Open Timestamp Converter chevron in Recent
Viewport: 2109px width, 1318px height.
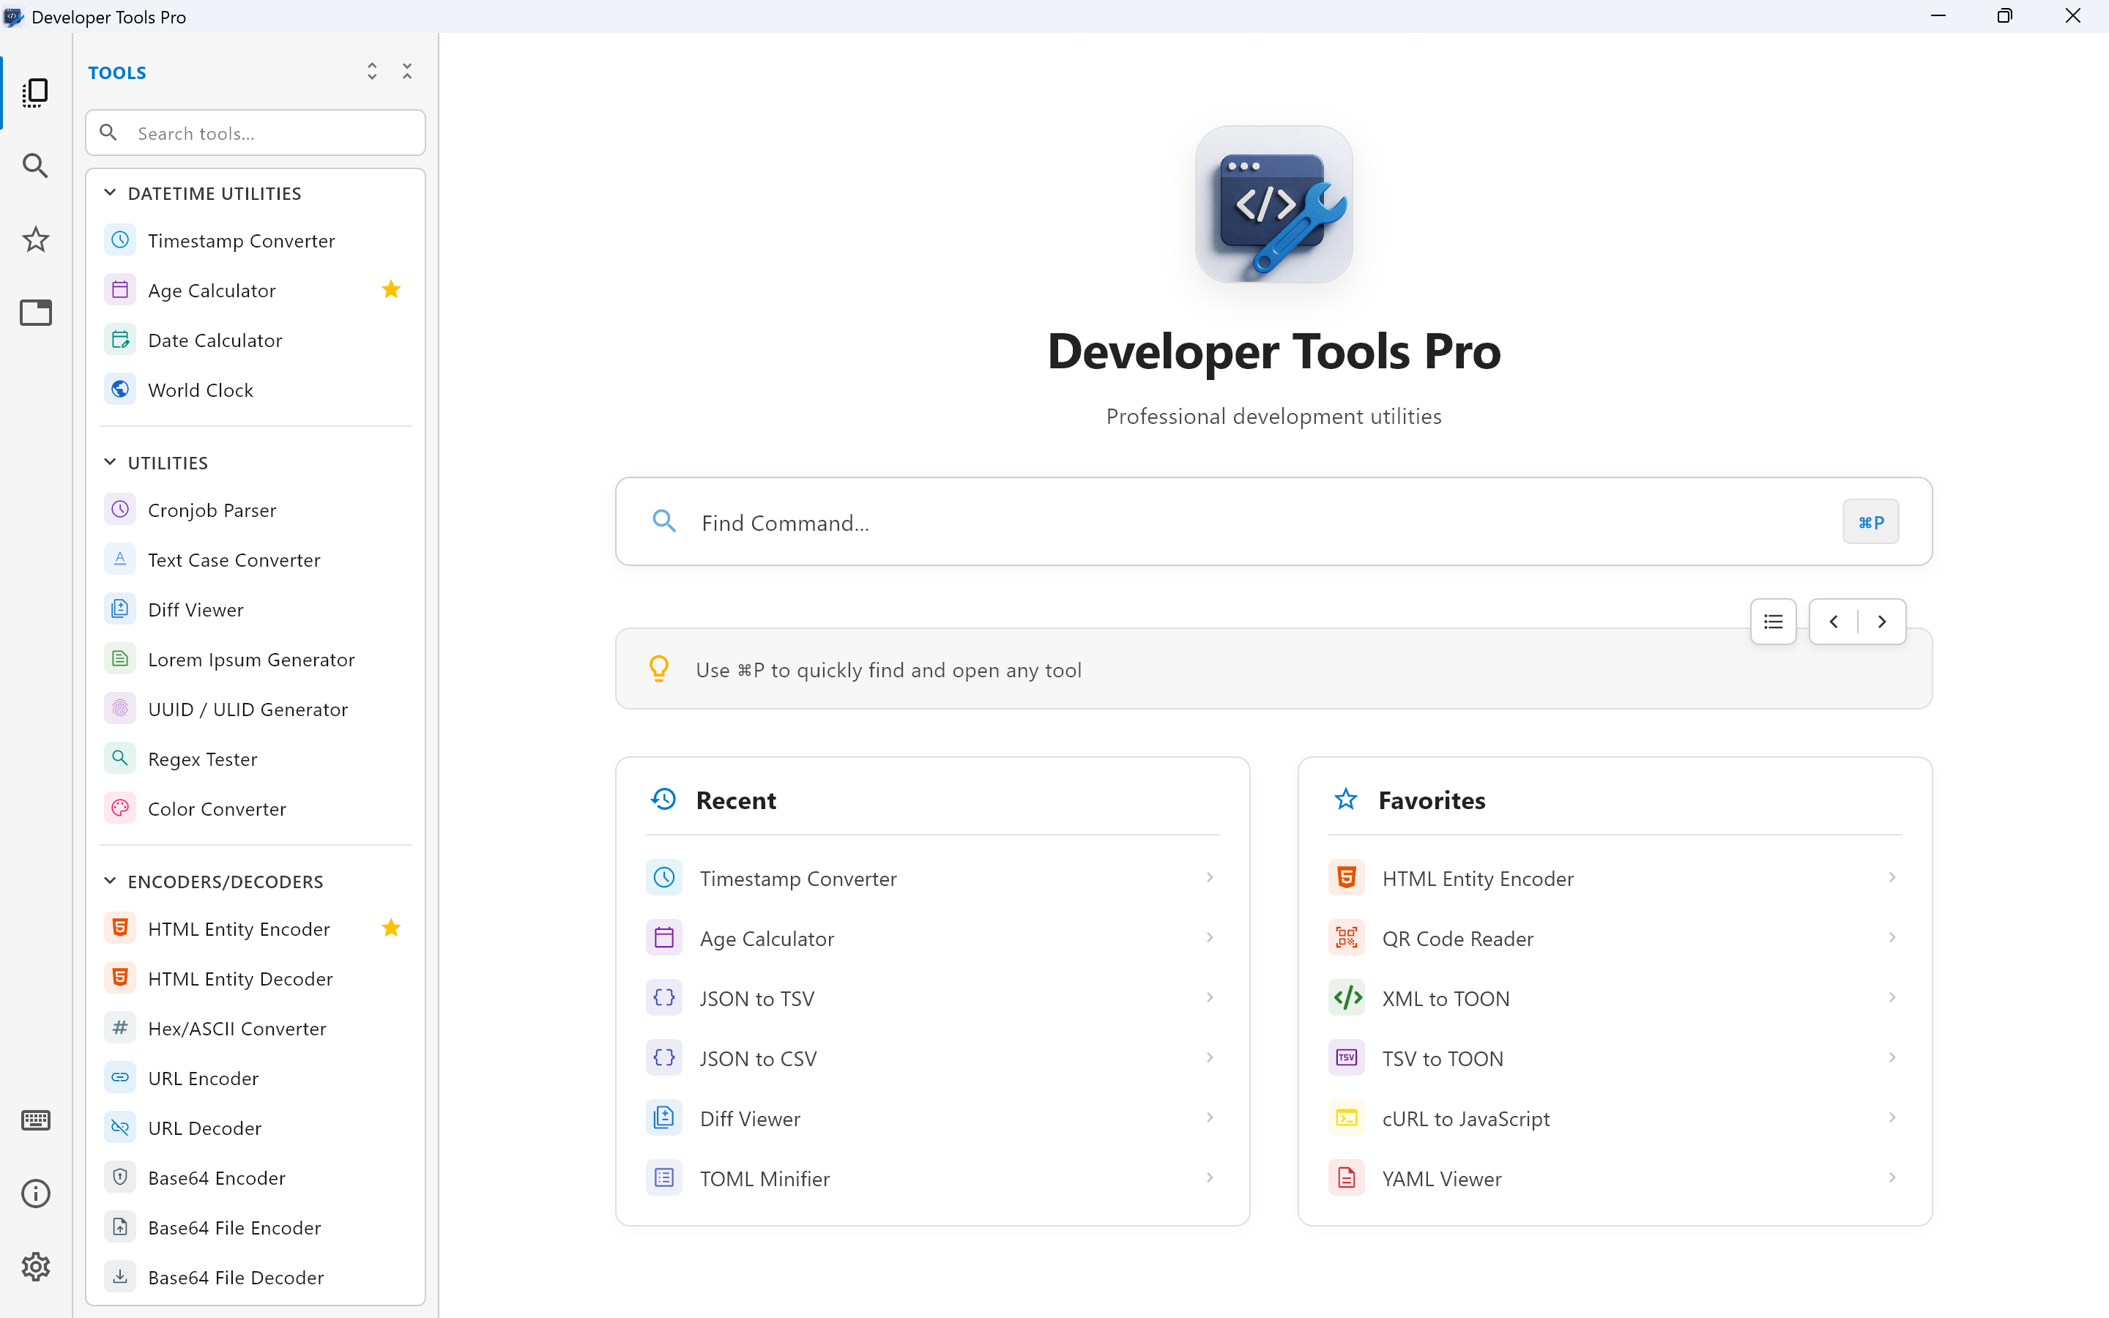click(1210, 878)
